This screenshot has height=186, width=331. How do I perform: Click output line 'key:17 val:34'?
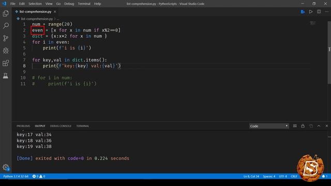tap(34, 134)
